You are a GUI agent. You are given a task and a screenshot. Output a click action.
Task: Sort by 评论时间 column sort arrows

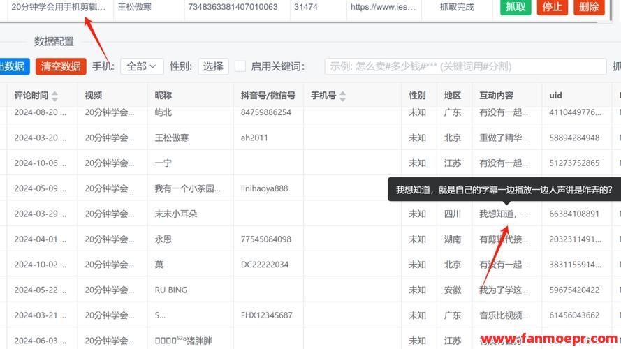[54, 96]
